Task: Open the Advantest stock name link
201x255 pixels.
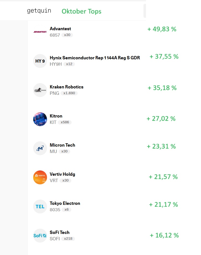Action: (60, 29)
